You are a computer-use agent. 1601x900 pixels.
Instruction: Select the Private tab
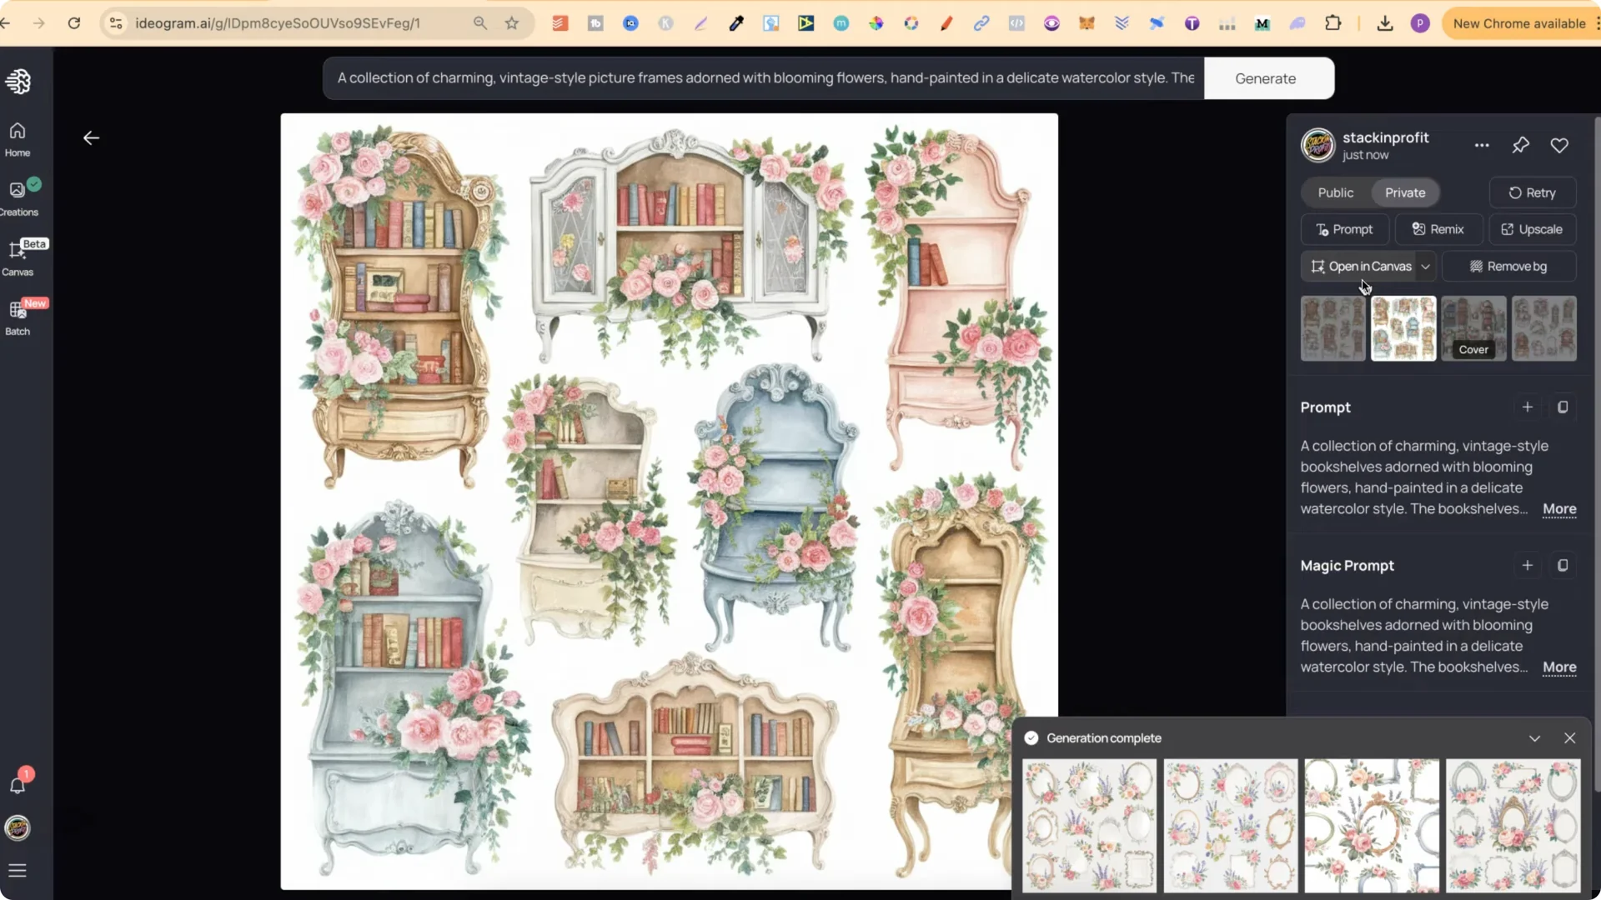[1406, 192]
